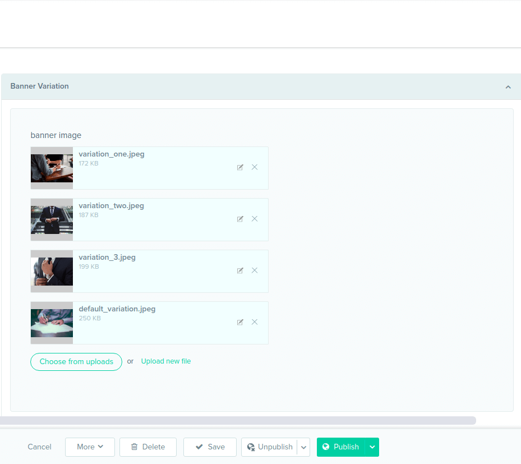Image resolution: width=521 pixels, height=464 pixels.
Task: Click the Choose from uploads button
Action: click(x=76, y=361)
